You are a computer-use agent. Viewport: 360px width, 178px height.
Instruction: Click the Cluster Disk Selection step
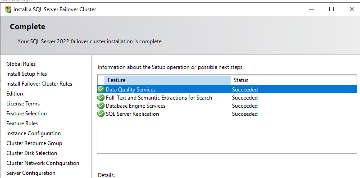pyautogui.click(x=32, y=153)
